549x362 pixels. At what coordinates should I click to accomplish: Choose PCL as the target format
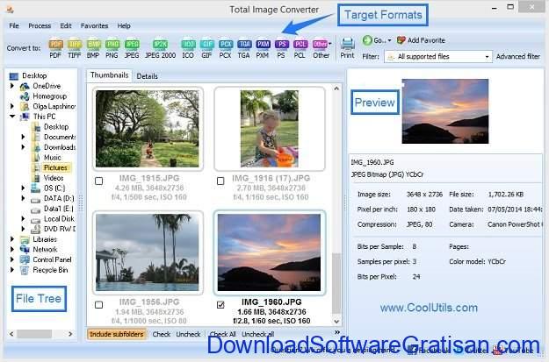pos(300,48)
